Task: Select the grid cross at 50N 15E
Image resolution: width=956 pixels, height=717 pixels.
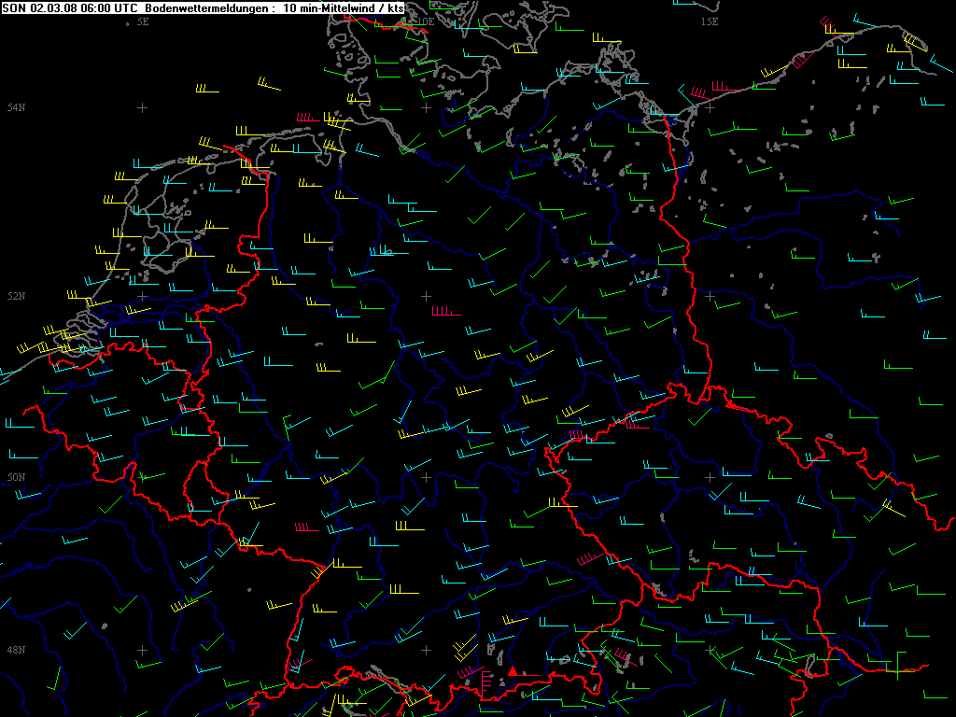Action: pos(710,477)
